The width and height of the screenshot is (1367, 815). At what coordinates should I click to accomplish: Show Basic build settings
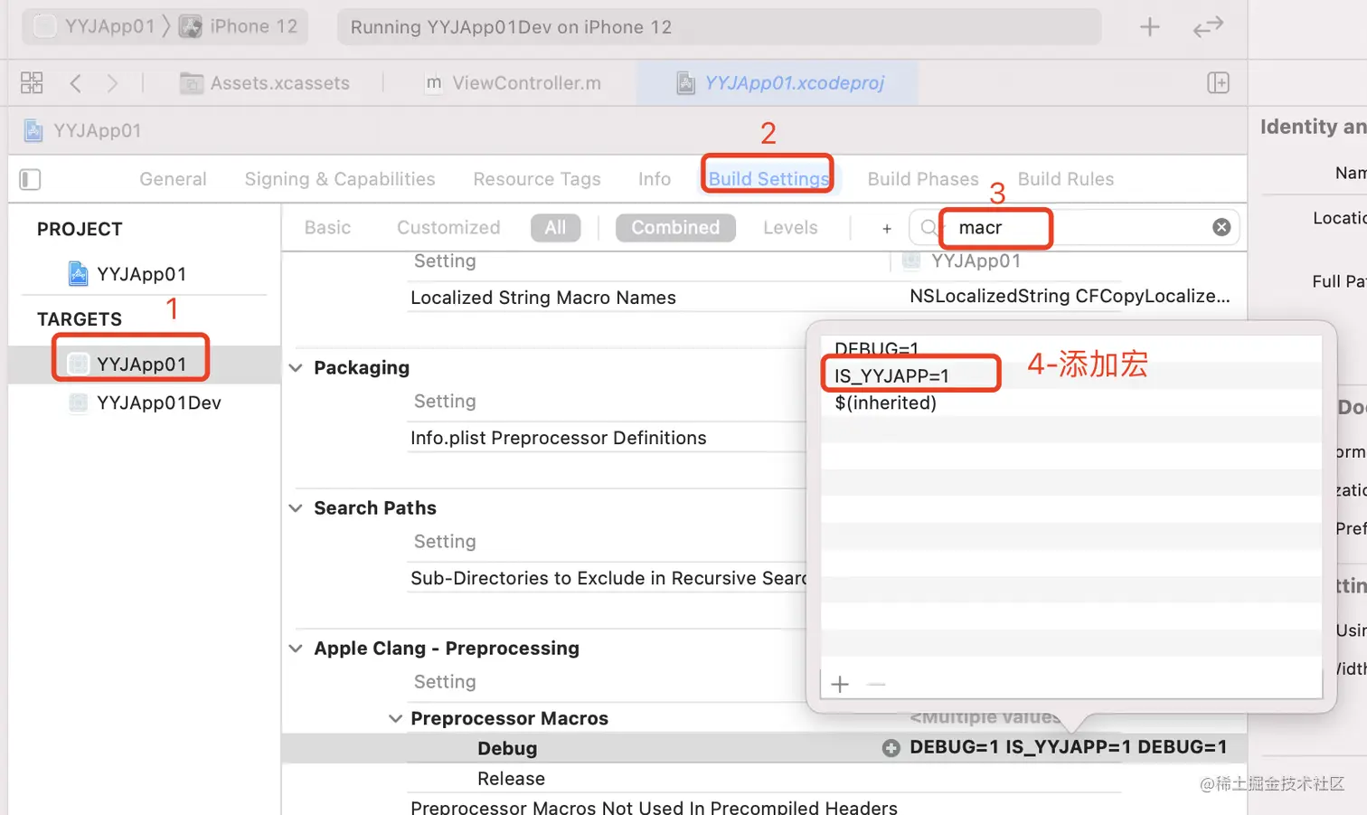coord(327,228)
